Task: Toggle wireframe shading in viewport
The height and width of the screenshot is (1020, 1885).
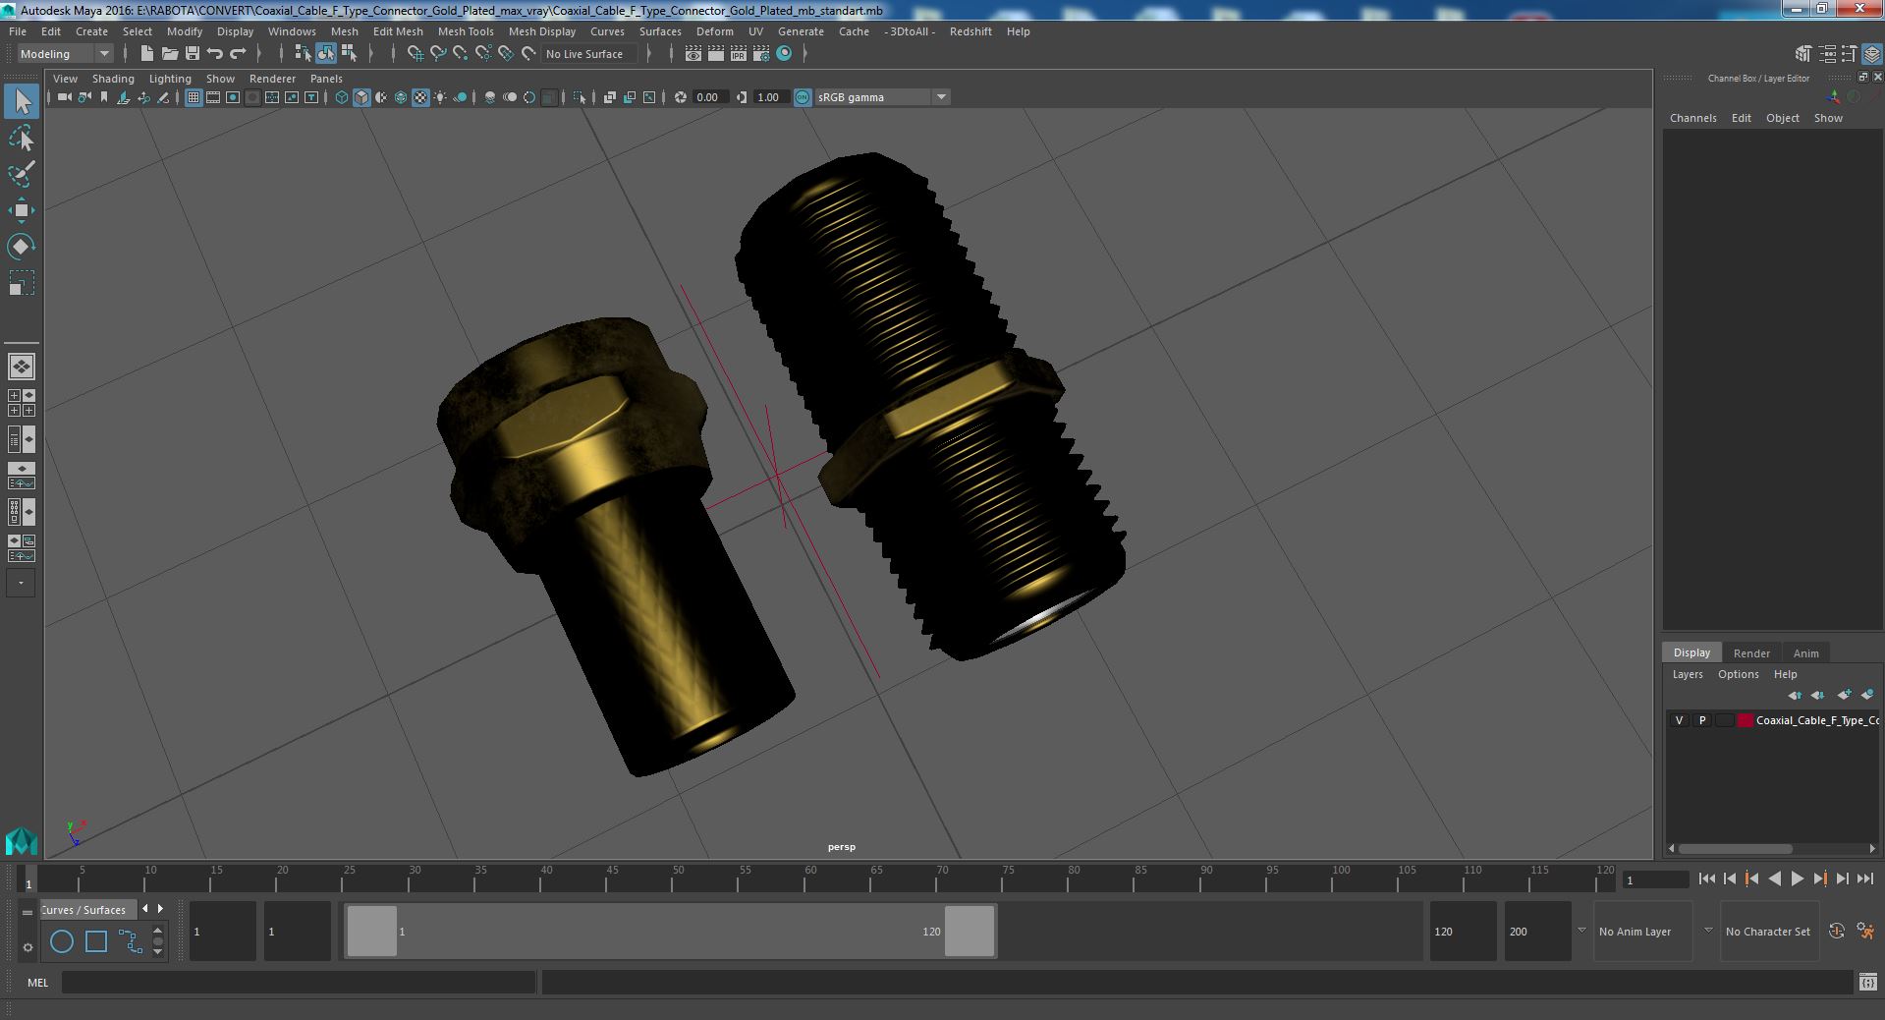Action: pyautogui.click(x=342, y=97)
